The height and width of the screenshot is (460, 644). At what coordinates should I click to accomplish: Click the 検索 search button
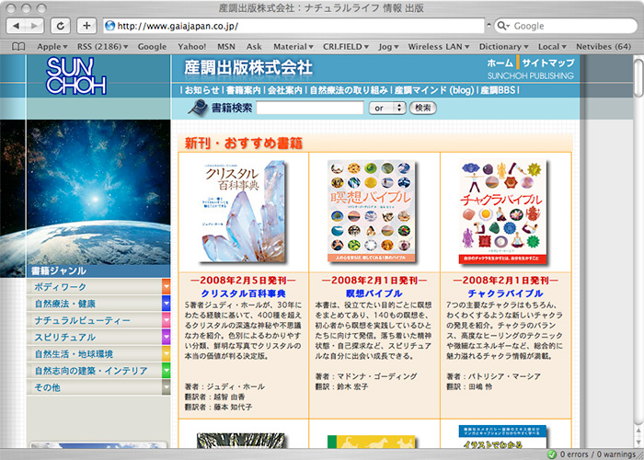pyautogui.click(x=422, y=108)
